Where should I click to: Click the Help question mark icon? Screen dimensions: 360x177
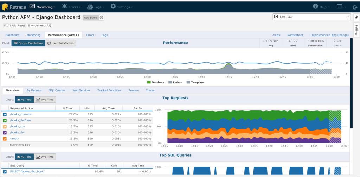pos(315,6)
